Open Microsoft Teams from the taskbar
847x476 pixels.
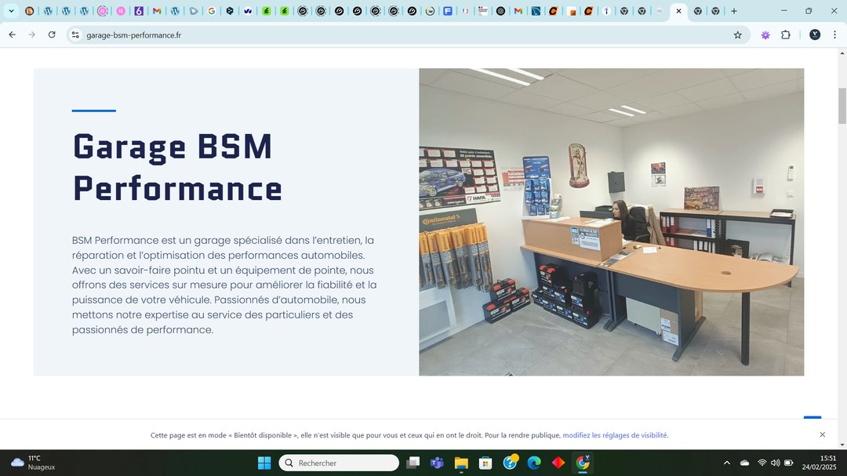click(437, 463)
